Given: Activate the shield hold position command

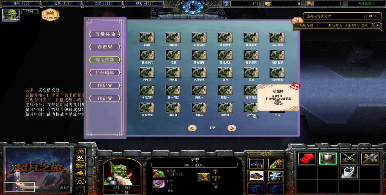Looking at the screenshot, I should pyautogui.click(x=328, y=159).
